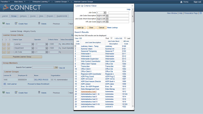Click the previous results page arrow
This screenshot has width=203, height=114.
pos(111,38)
